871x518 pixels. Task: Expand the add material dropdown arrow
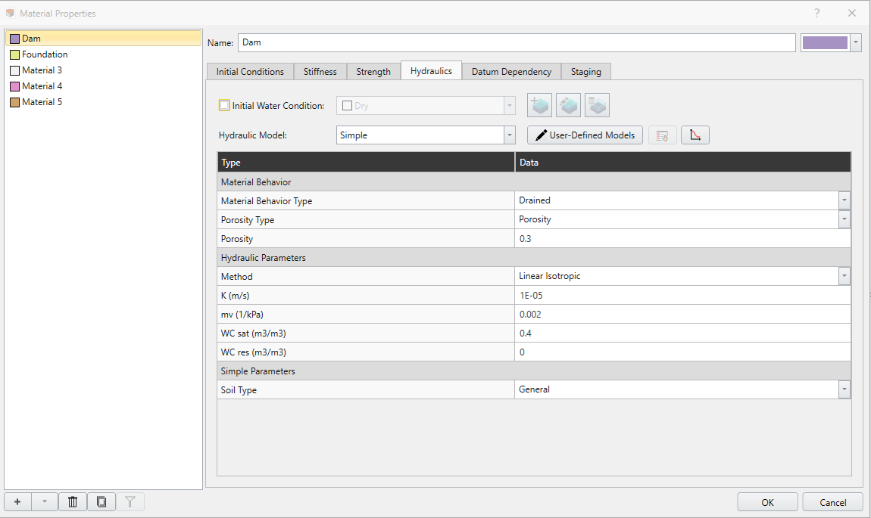pyautogui.click(x=45, y=502)
